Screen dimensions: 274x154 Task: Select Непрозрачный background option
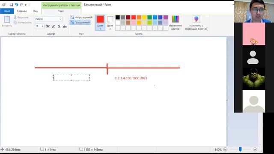(81, 17)
